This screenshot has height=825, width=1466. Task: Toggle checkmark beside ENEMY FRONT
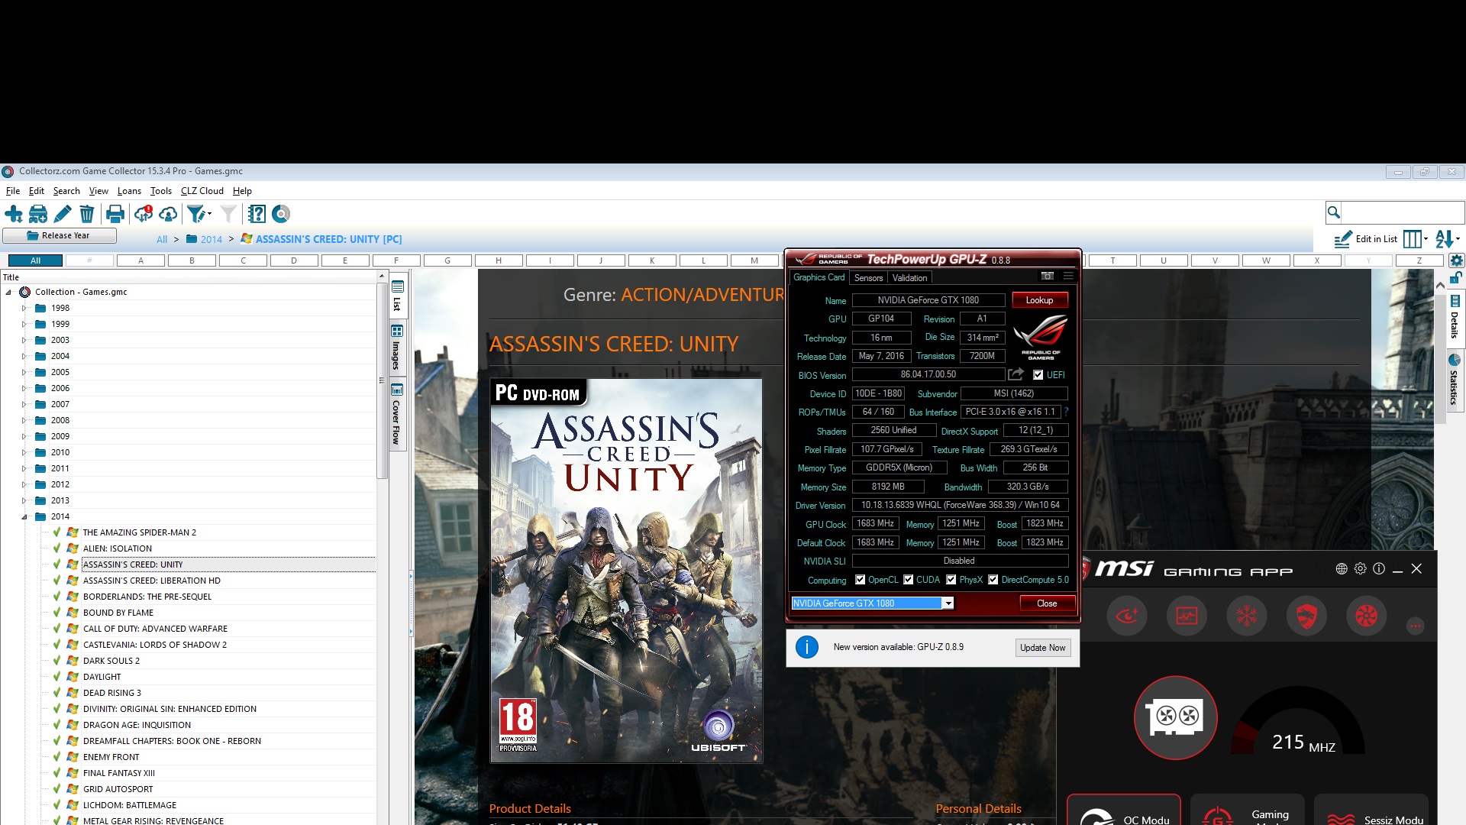pyautogui.click(x=57, y=756)
